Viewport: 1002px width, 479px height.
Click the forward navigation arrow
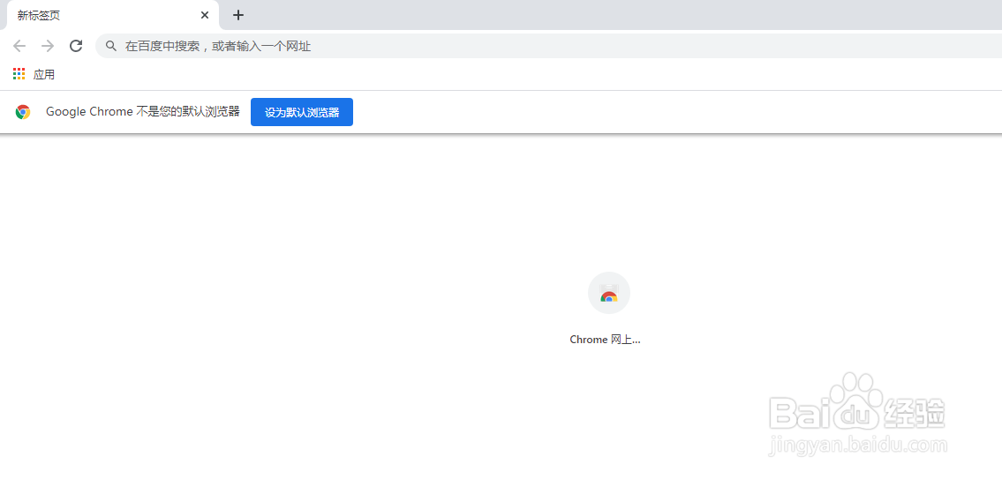coord(48,46)
